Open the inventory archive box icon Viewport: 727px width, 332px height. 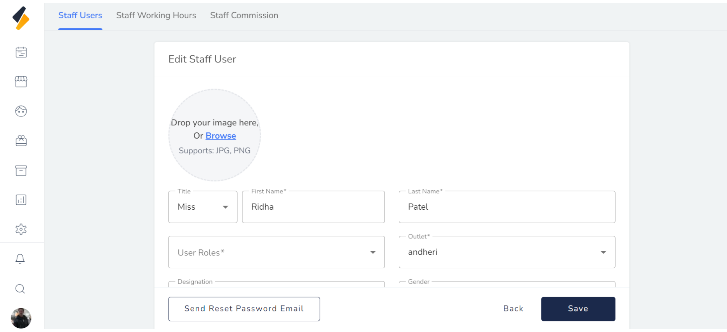pyautogui.click(x=21, y=170)
